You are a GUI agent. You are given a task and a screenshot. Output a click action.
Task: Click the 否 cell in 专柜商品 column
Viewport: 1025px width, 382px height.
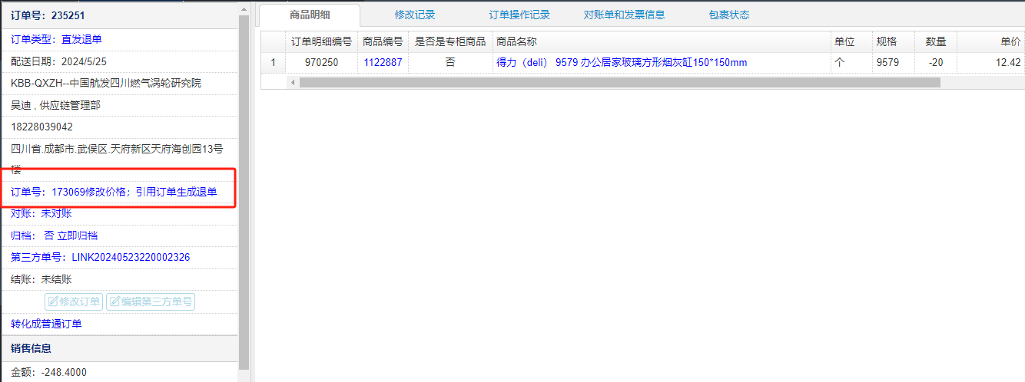(x=450, y=62)
